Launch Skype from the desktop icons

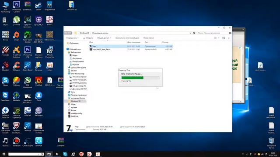pyautogui.click(x=5, y=82)
